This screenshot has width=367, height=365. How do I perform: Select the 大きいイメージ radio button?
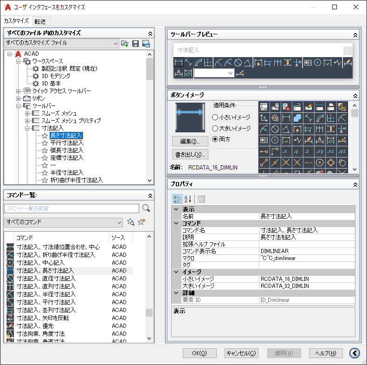point(215,128)
